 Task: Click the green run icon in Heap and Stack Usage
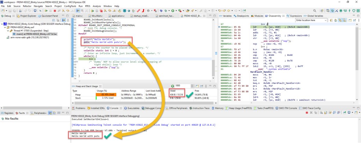[173, 86]
